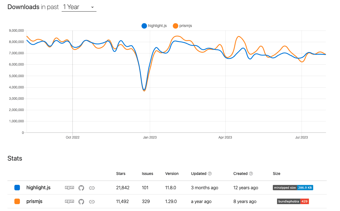The image size is (340, 211).
Task: Toggle prismjs series in chart legend
Action: pos(182,26)
